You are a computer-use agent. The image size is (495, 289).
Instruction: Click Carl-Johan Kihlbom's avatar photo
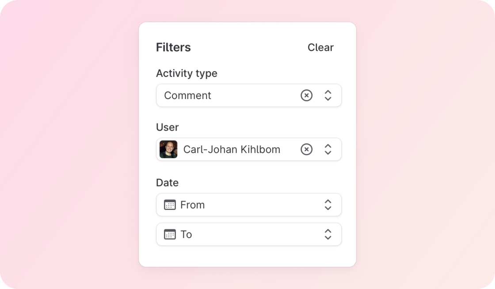pyautogui.click(x=168, y=149)
